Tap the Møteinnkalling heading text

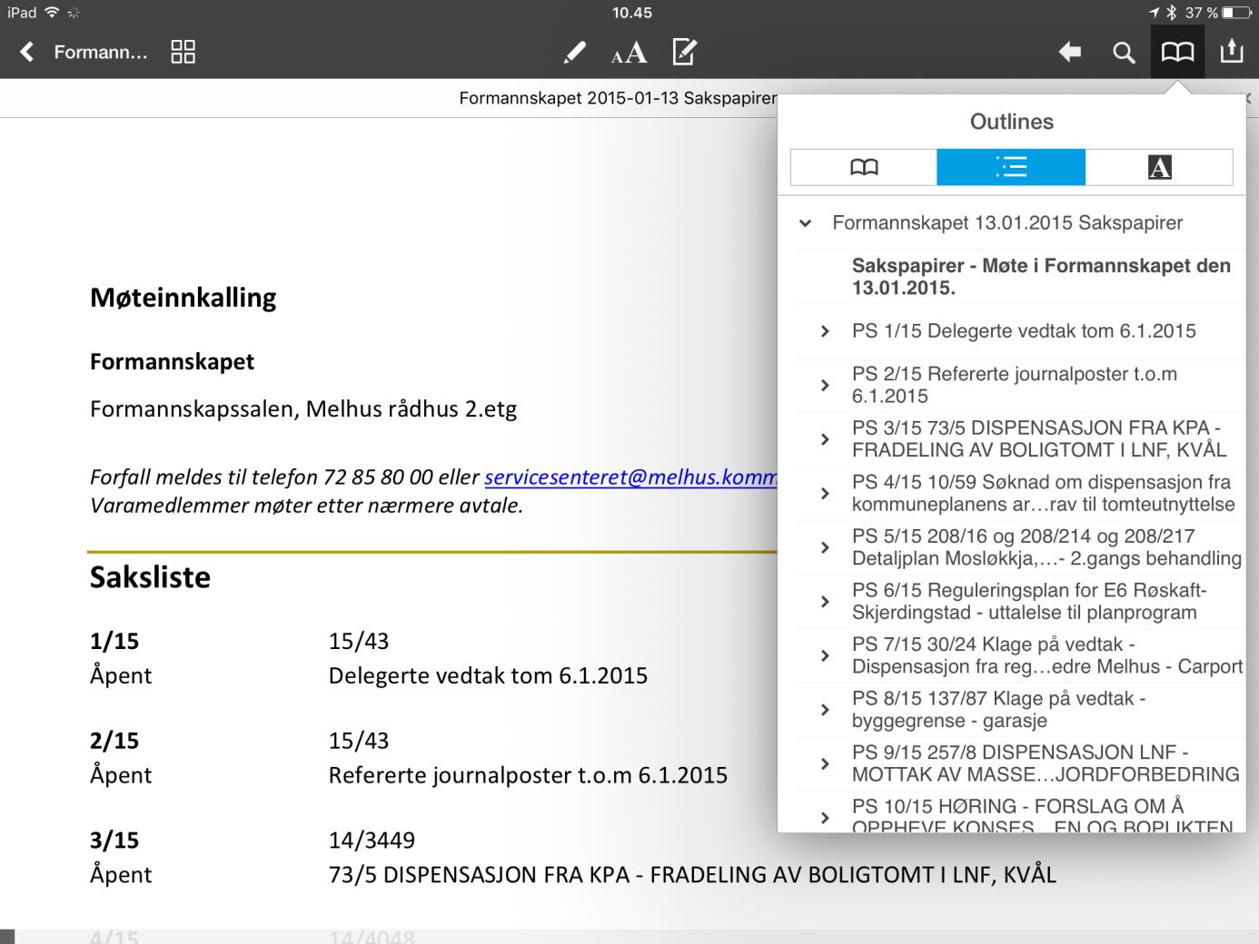point(183,298)
